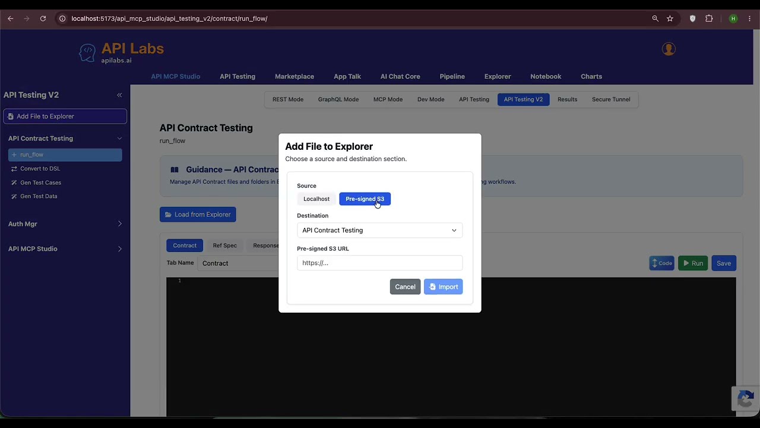Switch to Dev Mode tab

click(431, 99)
